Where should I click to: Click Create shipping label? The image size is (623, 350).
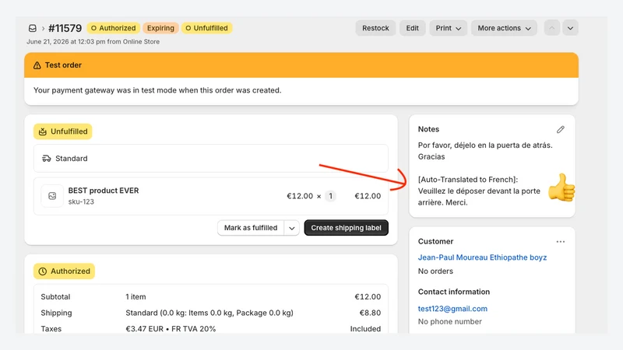[x=346, y=228]
